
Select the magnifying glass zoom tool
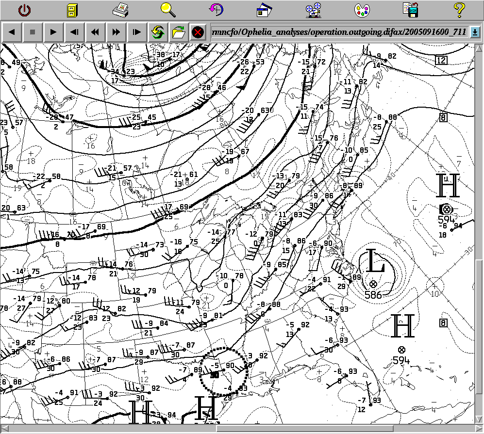(168, 10)
